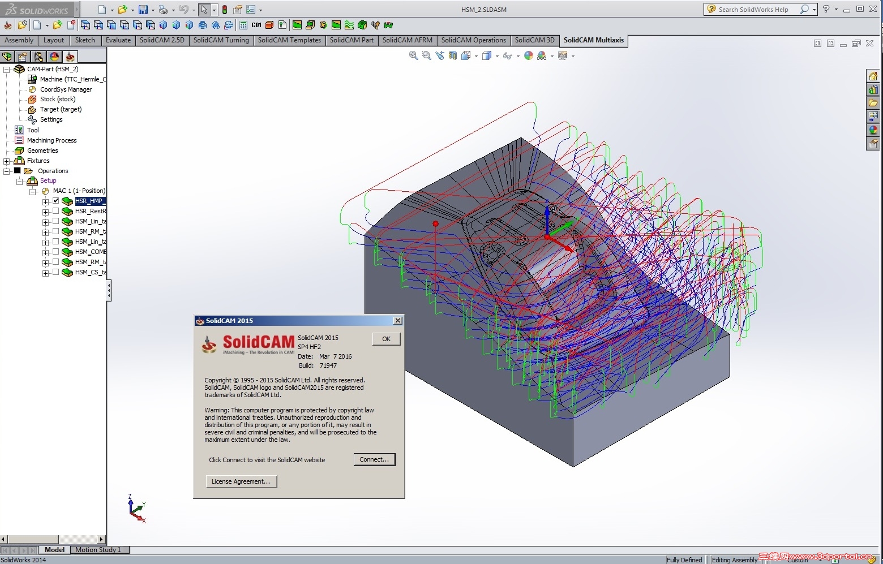883x564 pixels.
Task: Click OK in the SolidCAM 2015 dialog
Action: 387,339
